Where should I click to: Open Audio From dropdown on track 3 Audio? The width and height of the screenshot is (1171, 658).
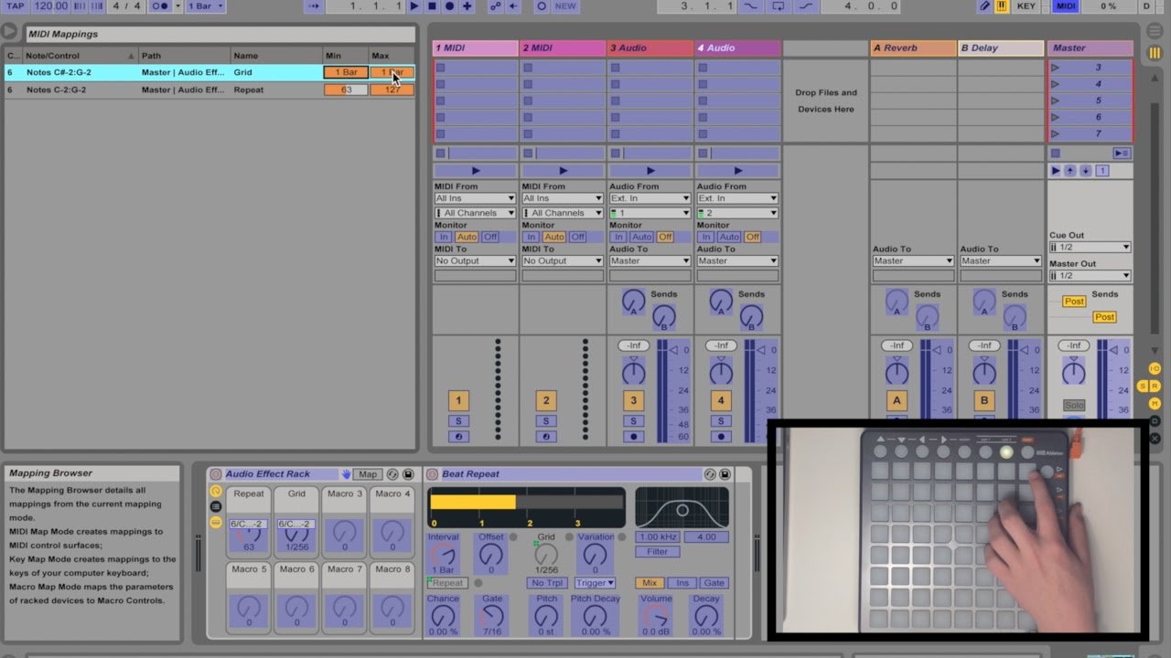[x=650, y=198]
